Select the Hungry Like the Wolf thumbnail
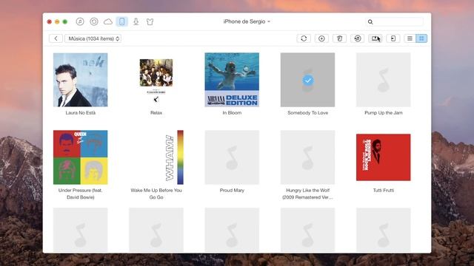Viewport: 474px width, 266px height. [x=308, y=157]
